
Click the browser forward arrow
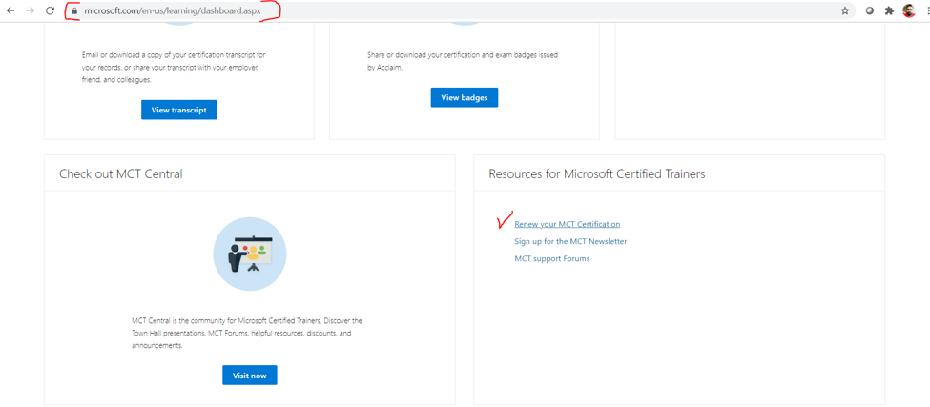31,10
